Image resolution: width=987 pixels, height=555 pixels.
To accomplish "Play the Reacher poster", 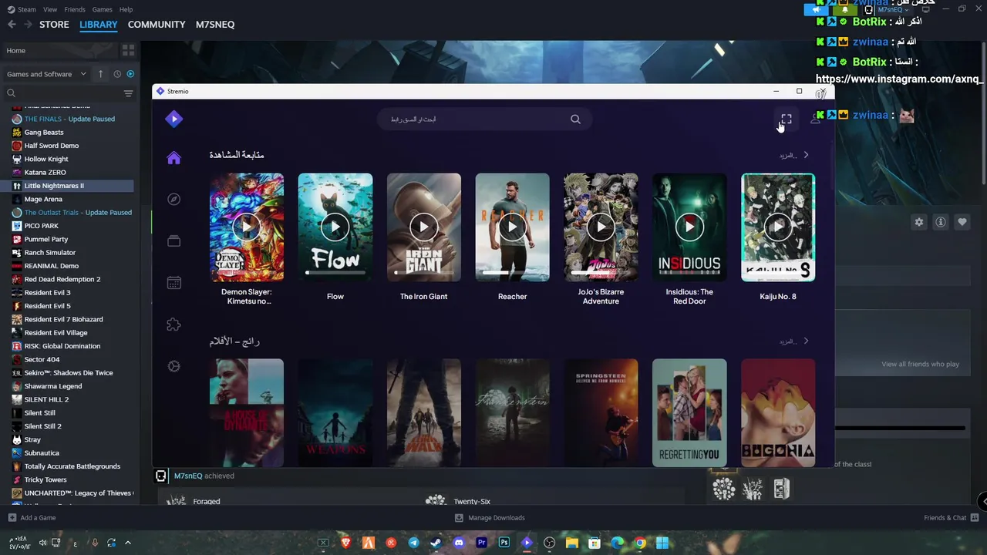I will pos(513,227).
